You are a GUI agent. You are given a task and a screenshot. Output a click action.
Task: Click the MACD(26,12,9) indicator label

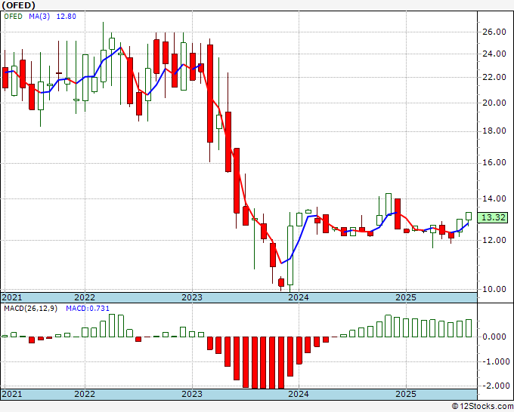click(30, 309)
